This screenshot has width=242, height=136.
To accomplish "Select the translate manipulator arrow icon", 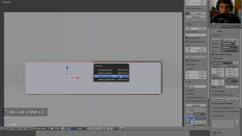I will pos(69,128).
